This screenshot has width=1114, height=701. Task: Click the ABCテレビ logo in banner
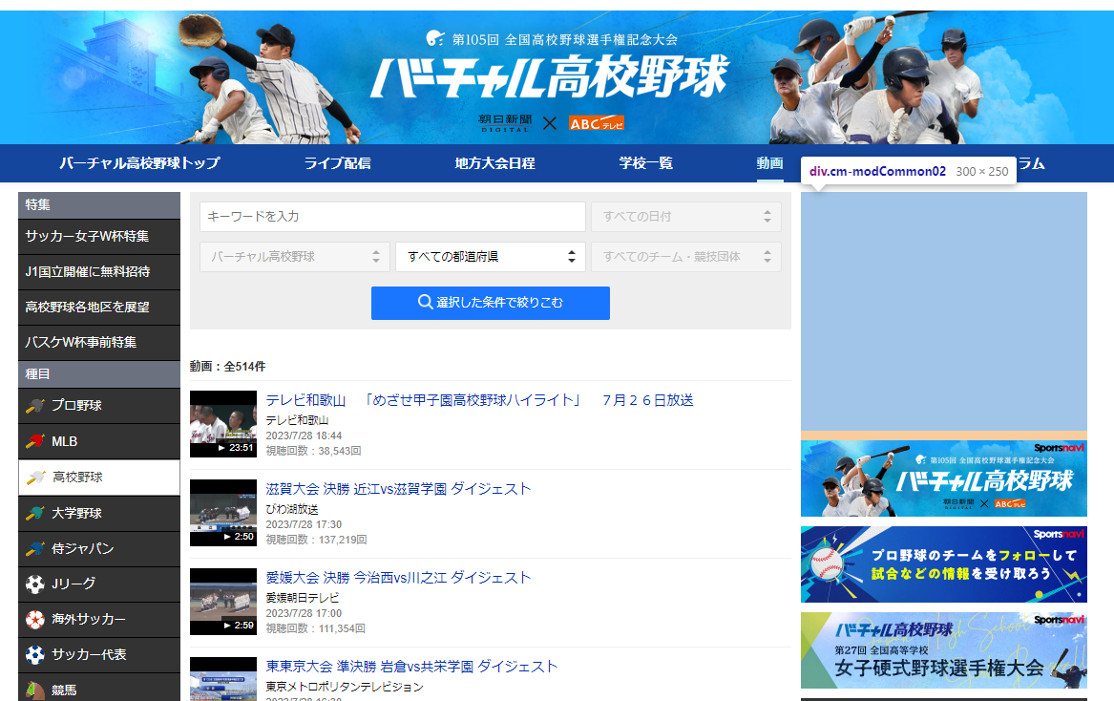click(x=596, y=123)
